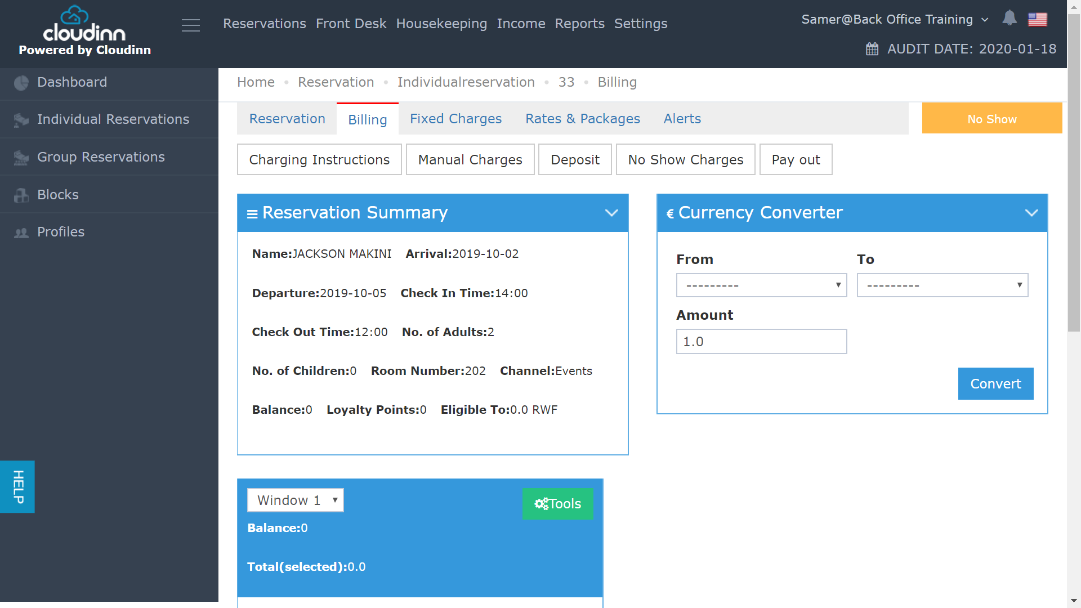Click the Deposit button
This screenshot has height=608, width=1081.
pos(575,160)
